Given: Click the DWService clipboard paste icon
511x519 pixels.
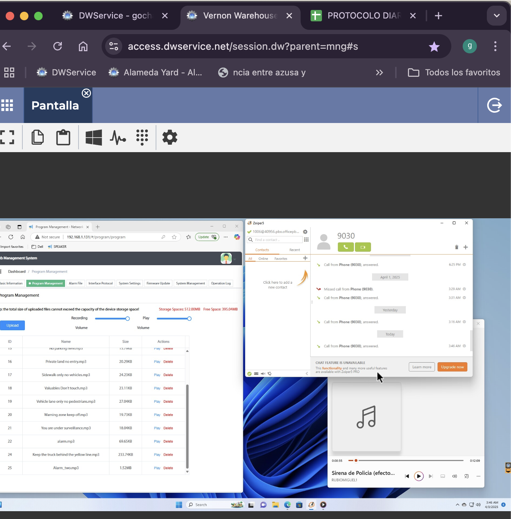Looking at the screenshot, I should [63, 137].
